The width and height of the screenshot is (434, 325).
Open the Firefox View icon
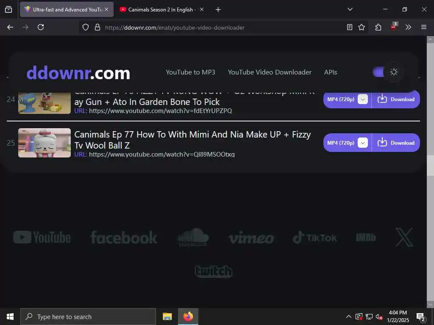8,9
